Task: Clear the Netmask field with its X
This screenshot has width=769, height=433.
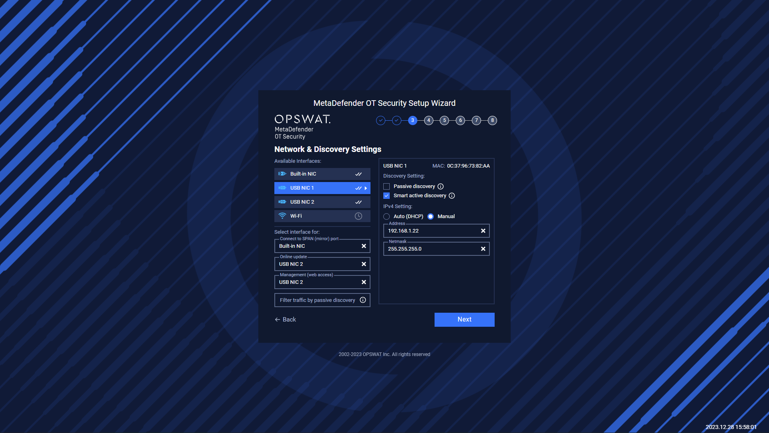Action: coord(483,249)
